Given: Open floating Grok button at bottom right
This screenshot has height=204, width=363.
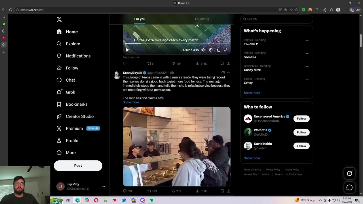Looking at the screenshot, I should tap(349, 174).
